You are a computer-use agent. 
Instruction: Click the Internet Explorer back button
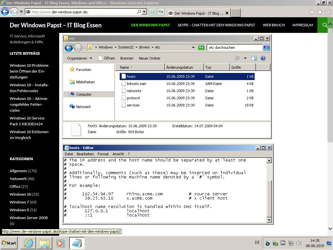pyautogui.click(x=5, y=12)
